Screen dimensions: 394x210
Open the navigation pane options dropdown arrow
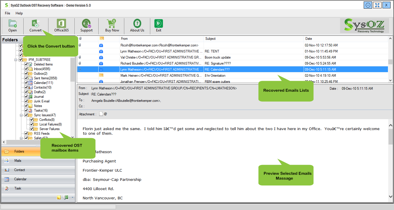pos(72,198)
